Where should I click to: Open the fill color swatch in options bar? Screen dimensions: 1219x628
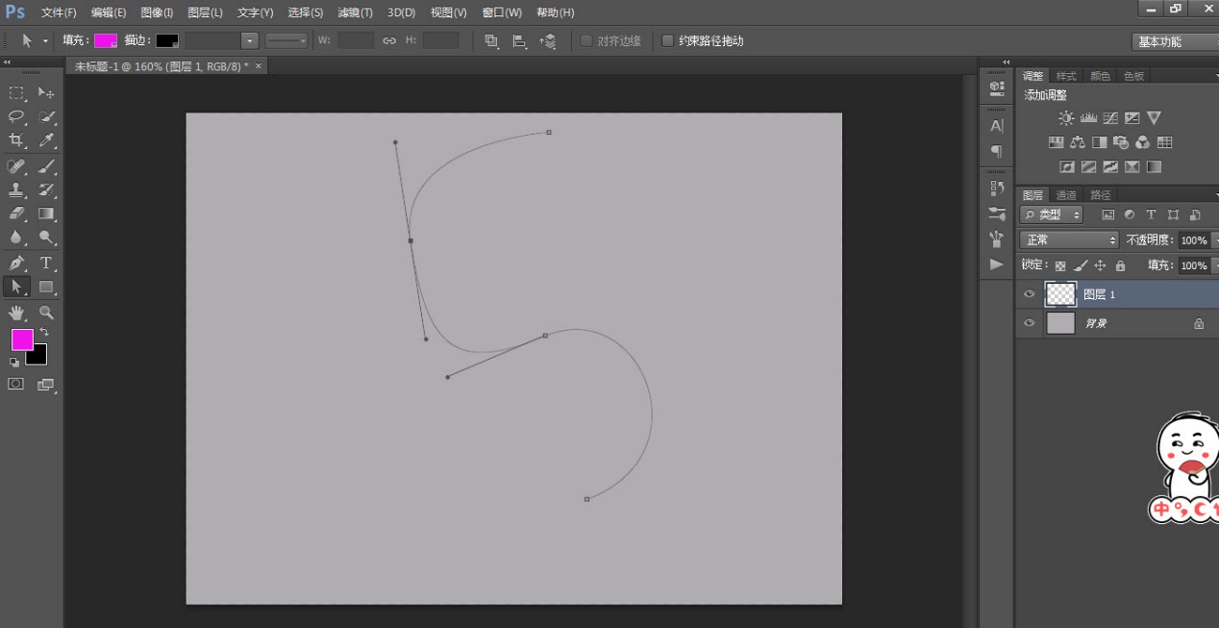[106, 40]
